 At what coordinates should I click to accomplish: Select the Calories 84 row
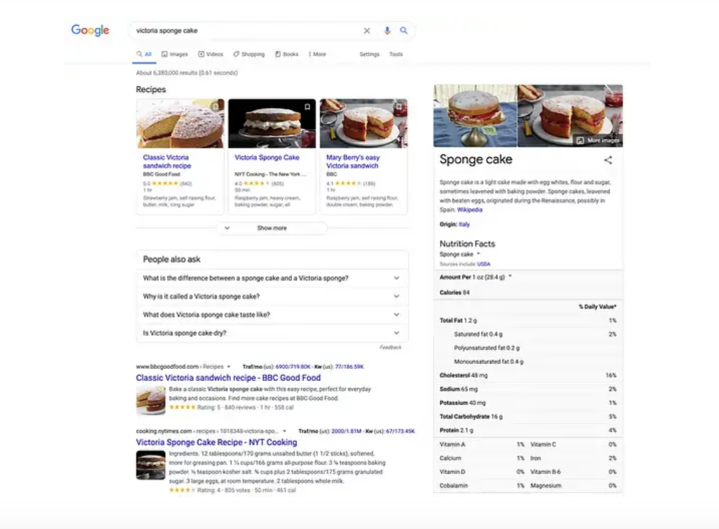tap(528, 292)
